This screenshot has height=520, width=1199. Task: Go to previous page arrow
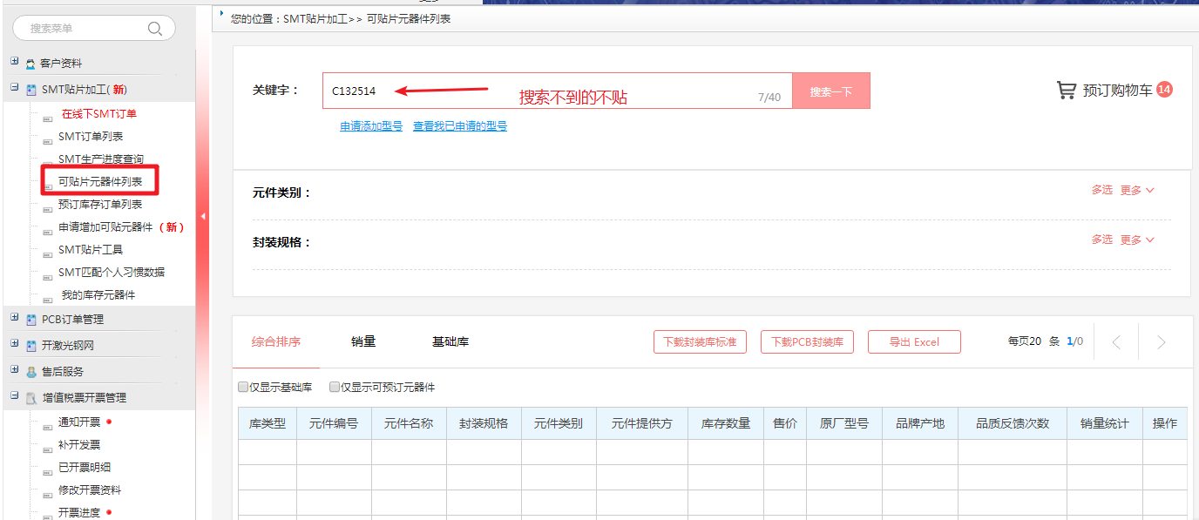coord(1116,342)
